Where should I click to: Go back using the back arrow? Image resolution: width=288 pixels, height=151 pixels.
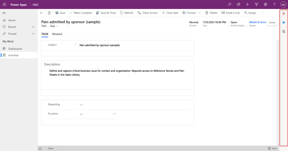point(41,13)
